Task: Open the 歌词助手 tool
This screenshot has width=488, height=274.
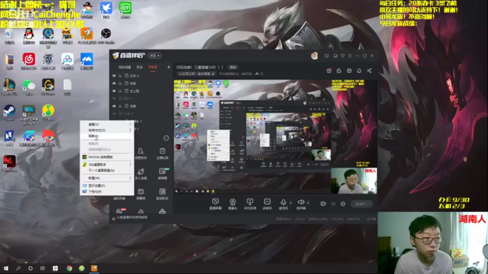Action: coord(162,194)
